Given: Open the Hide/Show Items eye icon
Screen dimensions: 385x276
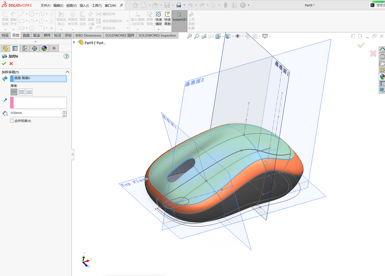Looking at the screenshot, I should point(238,36).
